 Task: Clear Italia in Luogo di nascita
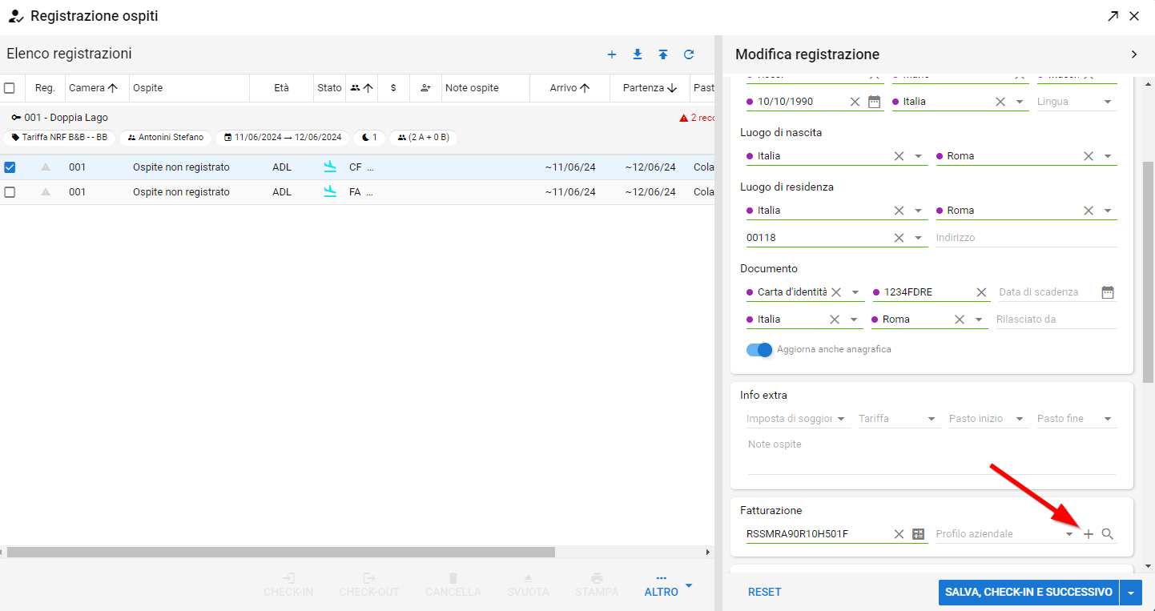click(x=899, y=156)
